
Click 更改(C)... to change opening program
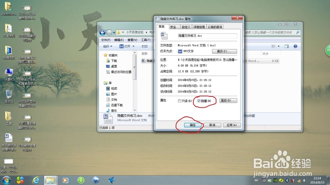[x=224, y=51]
